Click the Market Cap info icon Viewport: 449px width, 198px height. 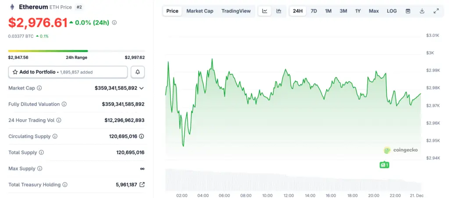tap(39, 88)
